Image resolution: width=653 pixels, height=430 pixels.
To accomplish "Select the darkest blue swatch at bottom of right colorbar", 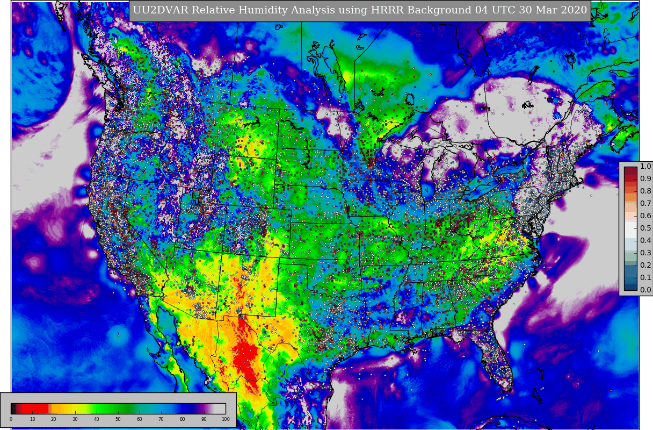I will 630,287.
